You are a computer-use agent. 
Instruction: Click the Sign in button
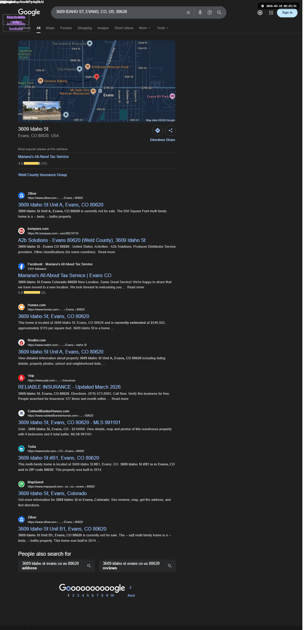(x=287, y=13)
